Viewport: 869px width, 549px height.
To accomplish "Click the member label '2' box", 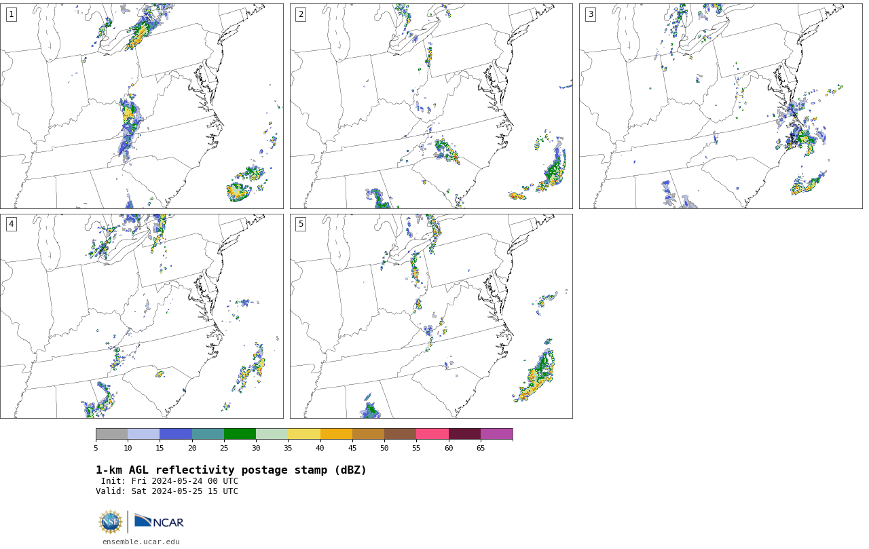I will (301, 14).
